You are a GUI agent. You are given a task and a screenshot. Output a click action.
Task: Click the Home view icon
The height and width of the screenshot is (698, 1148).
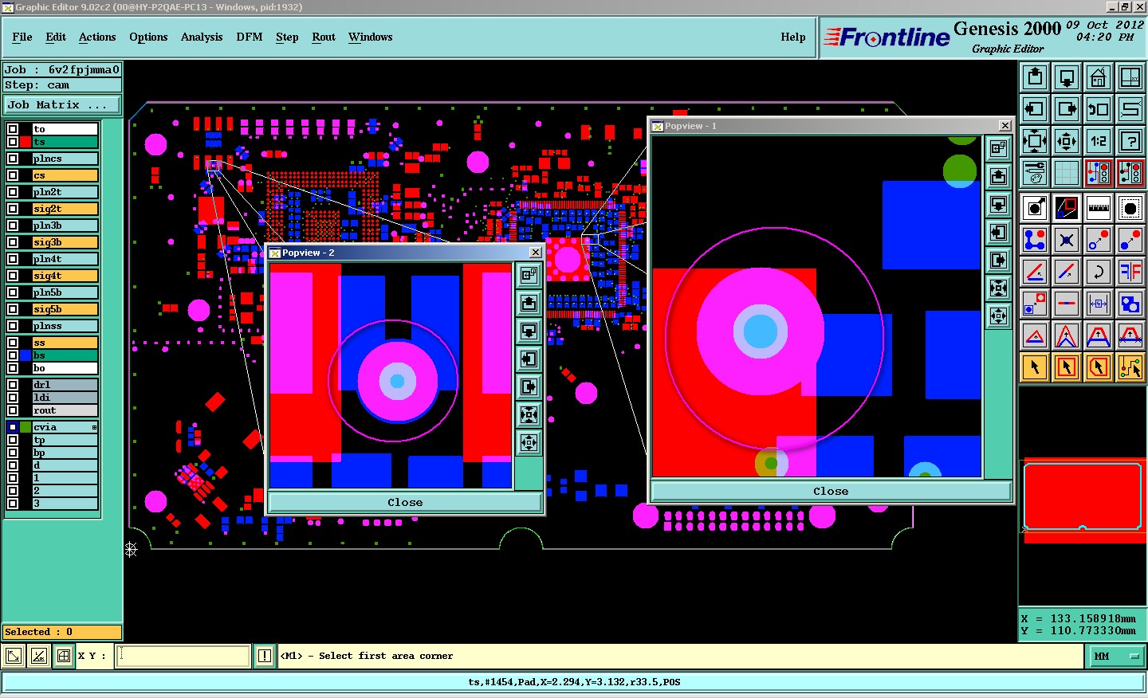pyautogui.click(x=1099, y=77)
